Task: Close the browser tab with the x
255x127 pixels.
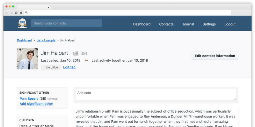Action: (x=48, y=7)
